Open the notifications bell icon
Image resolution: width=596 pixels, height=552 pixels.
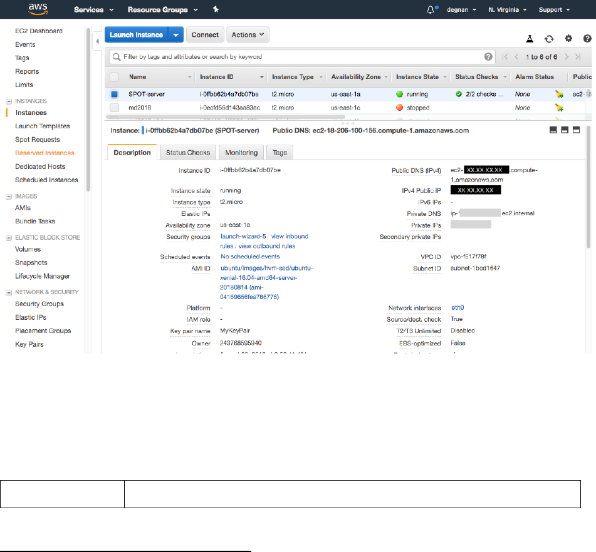point(431,10)
